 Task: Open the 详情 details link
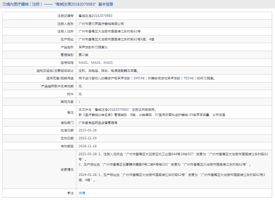[82, 193]
